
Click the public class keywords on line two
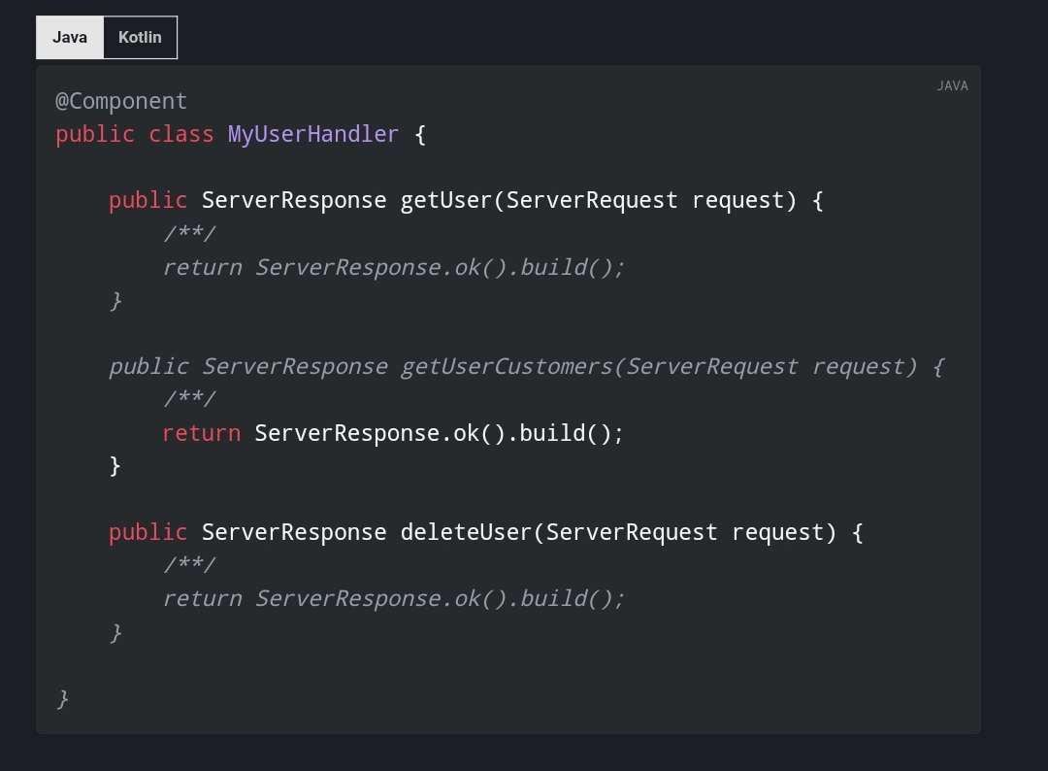click(136, 134)
